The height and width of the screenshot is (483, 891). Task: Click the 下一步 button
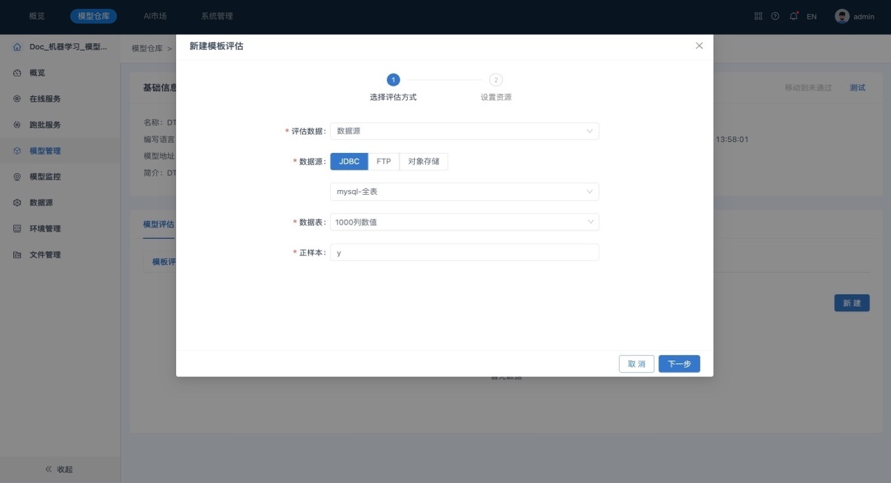[x=679, y=364]
